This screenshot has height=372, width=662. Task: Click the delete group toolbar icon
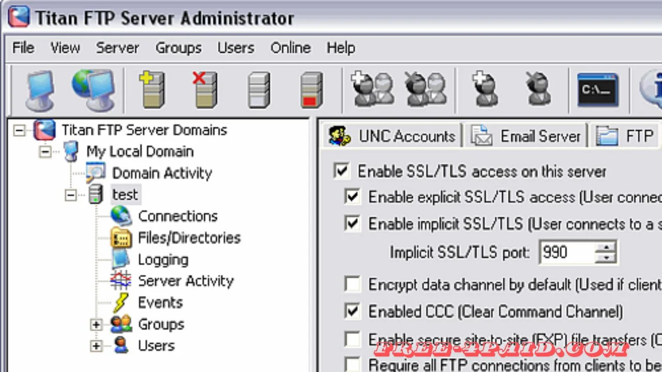pos(425,89)
